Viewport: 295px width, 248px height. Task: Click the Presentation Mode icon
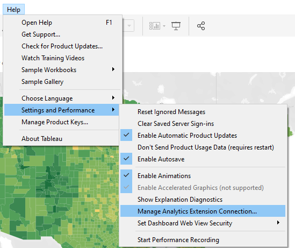tap(176, 26)
